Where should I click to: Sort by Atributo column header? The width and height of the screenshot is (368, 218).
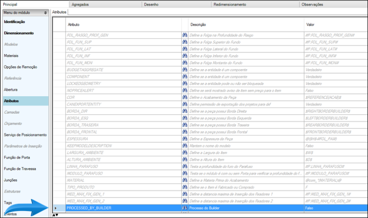tap(124, 25)
